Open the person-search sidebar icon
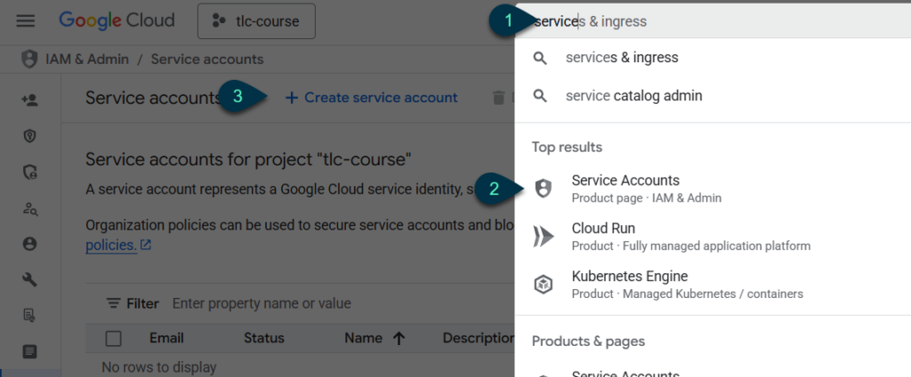911x377 pixels. click(29, 209)
